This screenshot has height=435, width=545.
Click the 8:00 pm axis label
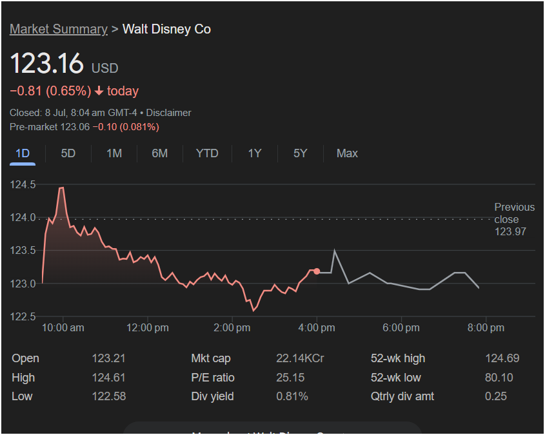[x=486, y=328]
